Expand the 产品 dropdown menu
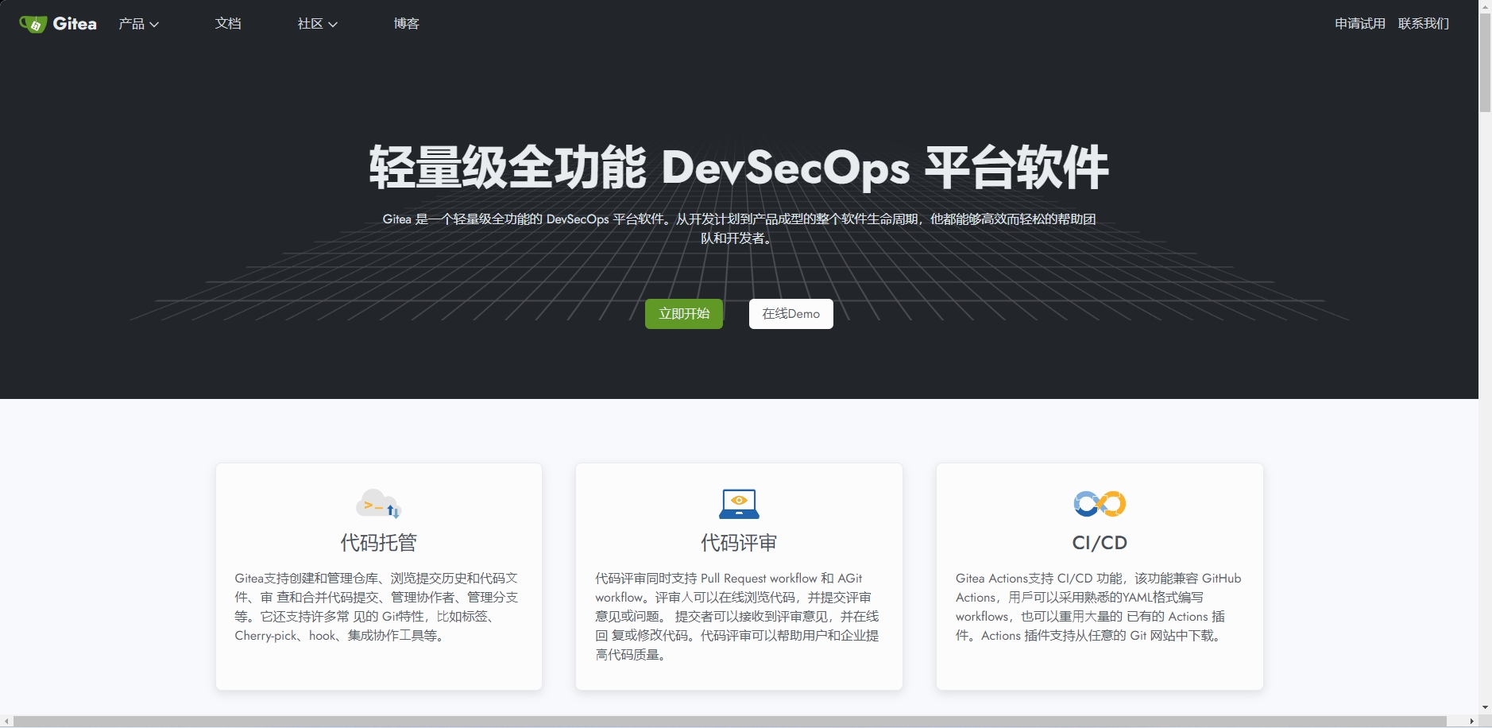Viewport: 1492px width, 728px height. [139, 24]
